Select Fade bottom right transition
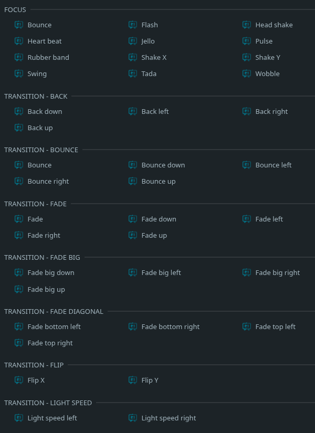This screenshot has width=315, height=433. click(170, 326)
